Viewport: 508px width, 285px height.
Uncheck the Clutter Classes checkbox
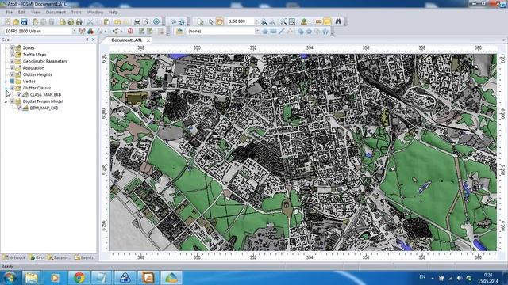click(x=12, y=88)
